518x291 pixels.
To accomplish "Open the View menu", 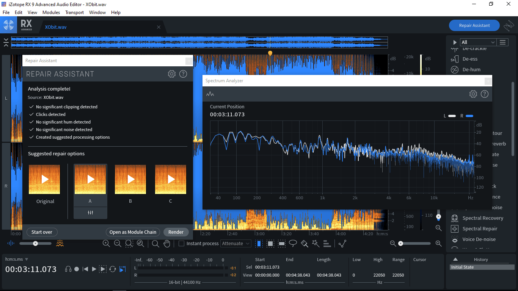I will click(x=32, y=13).
